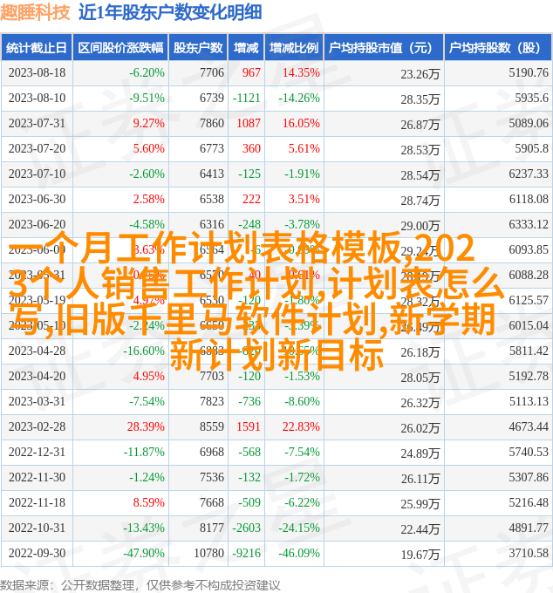Click the 趣睡科技 company name label

click(36, 12)
